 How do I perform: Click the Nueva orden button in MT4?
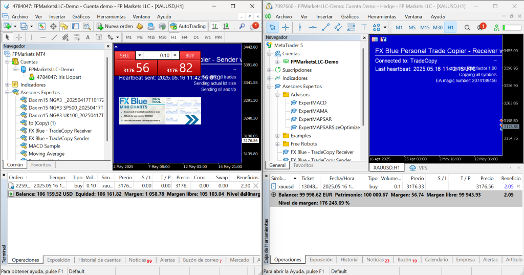[115, 26]
